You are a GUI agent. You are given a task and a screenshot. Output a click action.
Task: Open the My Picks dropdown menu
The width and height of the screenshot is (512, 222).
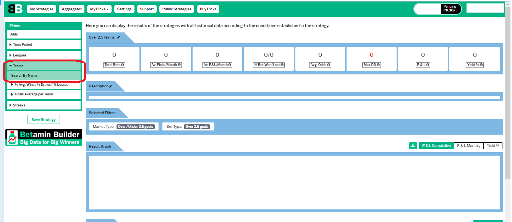tap(99, 9)
